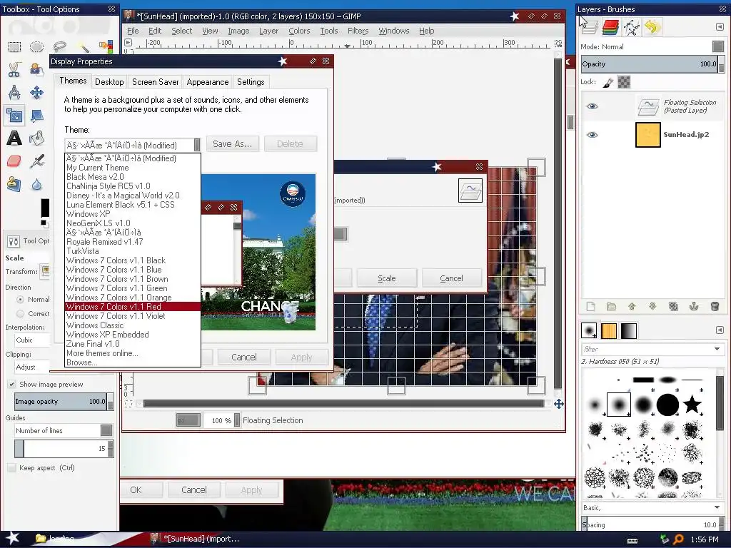Select Normal direction radio button
The width and height of the screenshot is (731, 548).
20,299
